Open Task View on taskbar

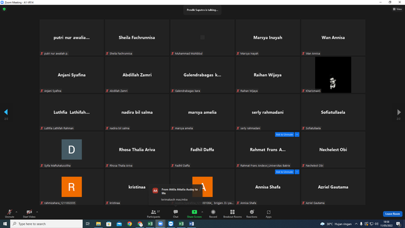(88, 224)
